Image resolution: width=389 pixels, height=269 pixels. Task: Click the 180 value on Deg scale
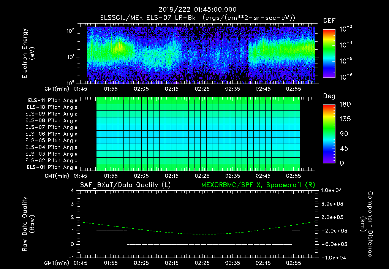click(345, 104)
